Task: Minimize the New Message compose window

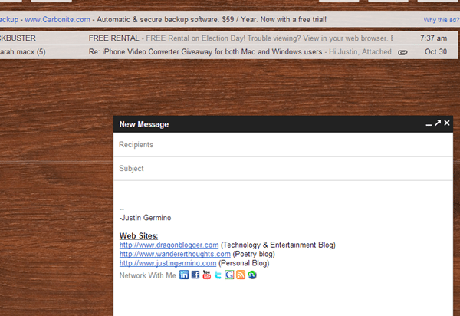Action: 429,124
